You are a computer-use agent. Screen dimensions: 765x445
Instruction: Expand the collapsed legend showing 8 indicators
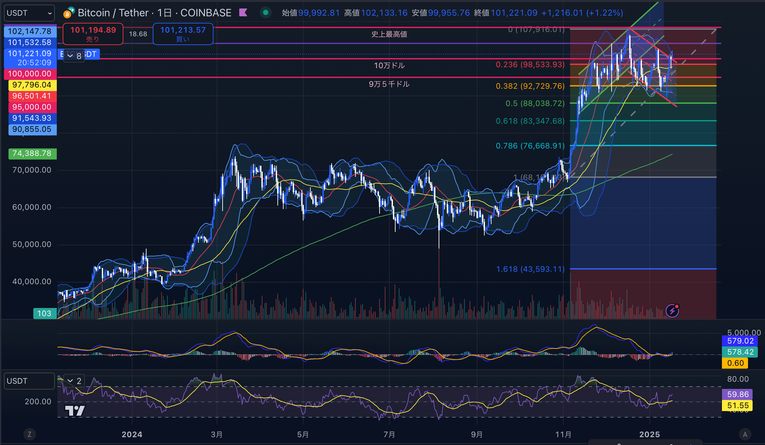point(74,56)
